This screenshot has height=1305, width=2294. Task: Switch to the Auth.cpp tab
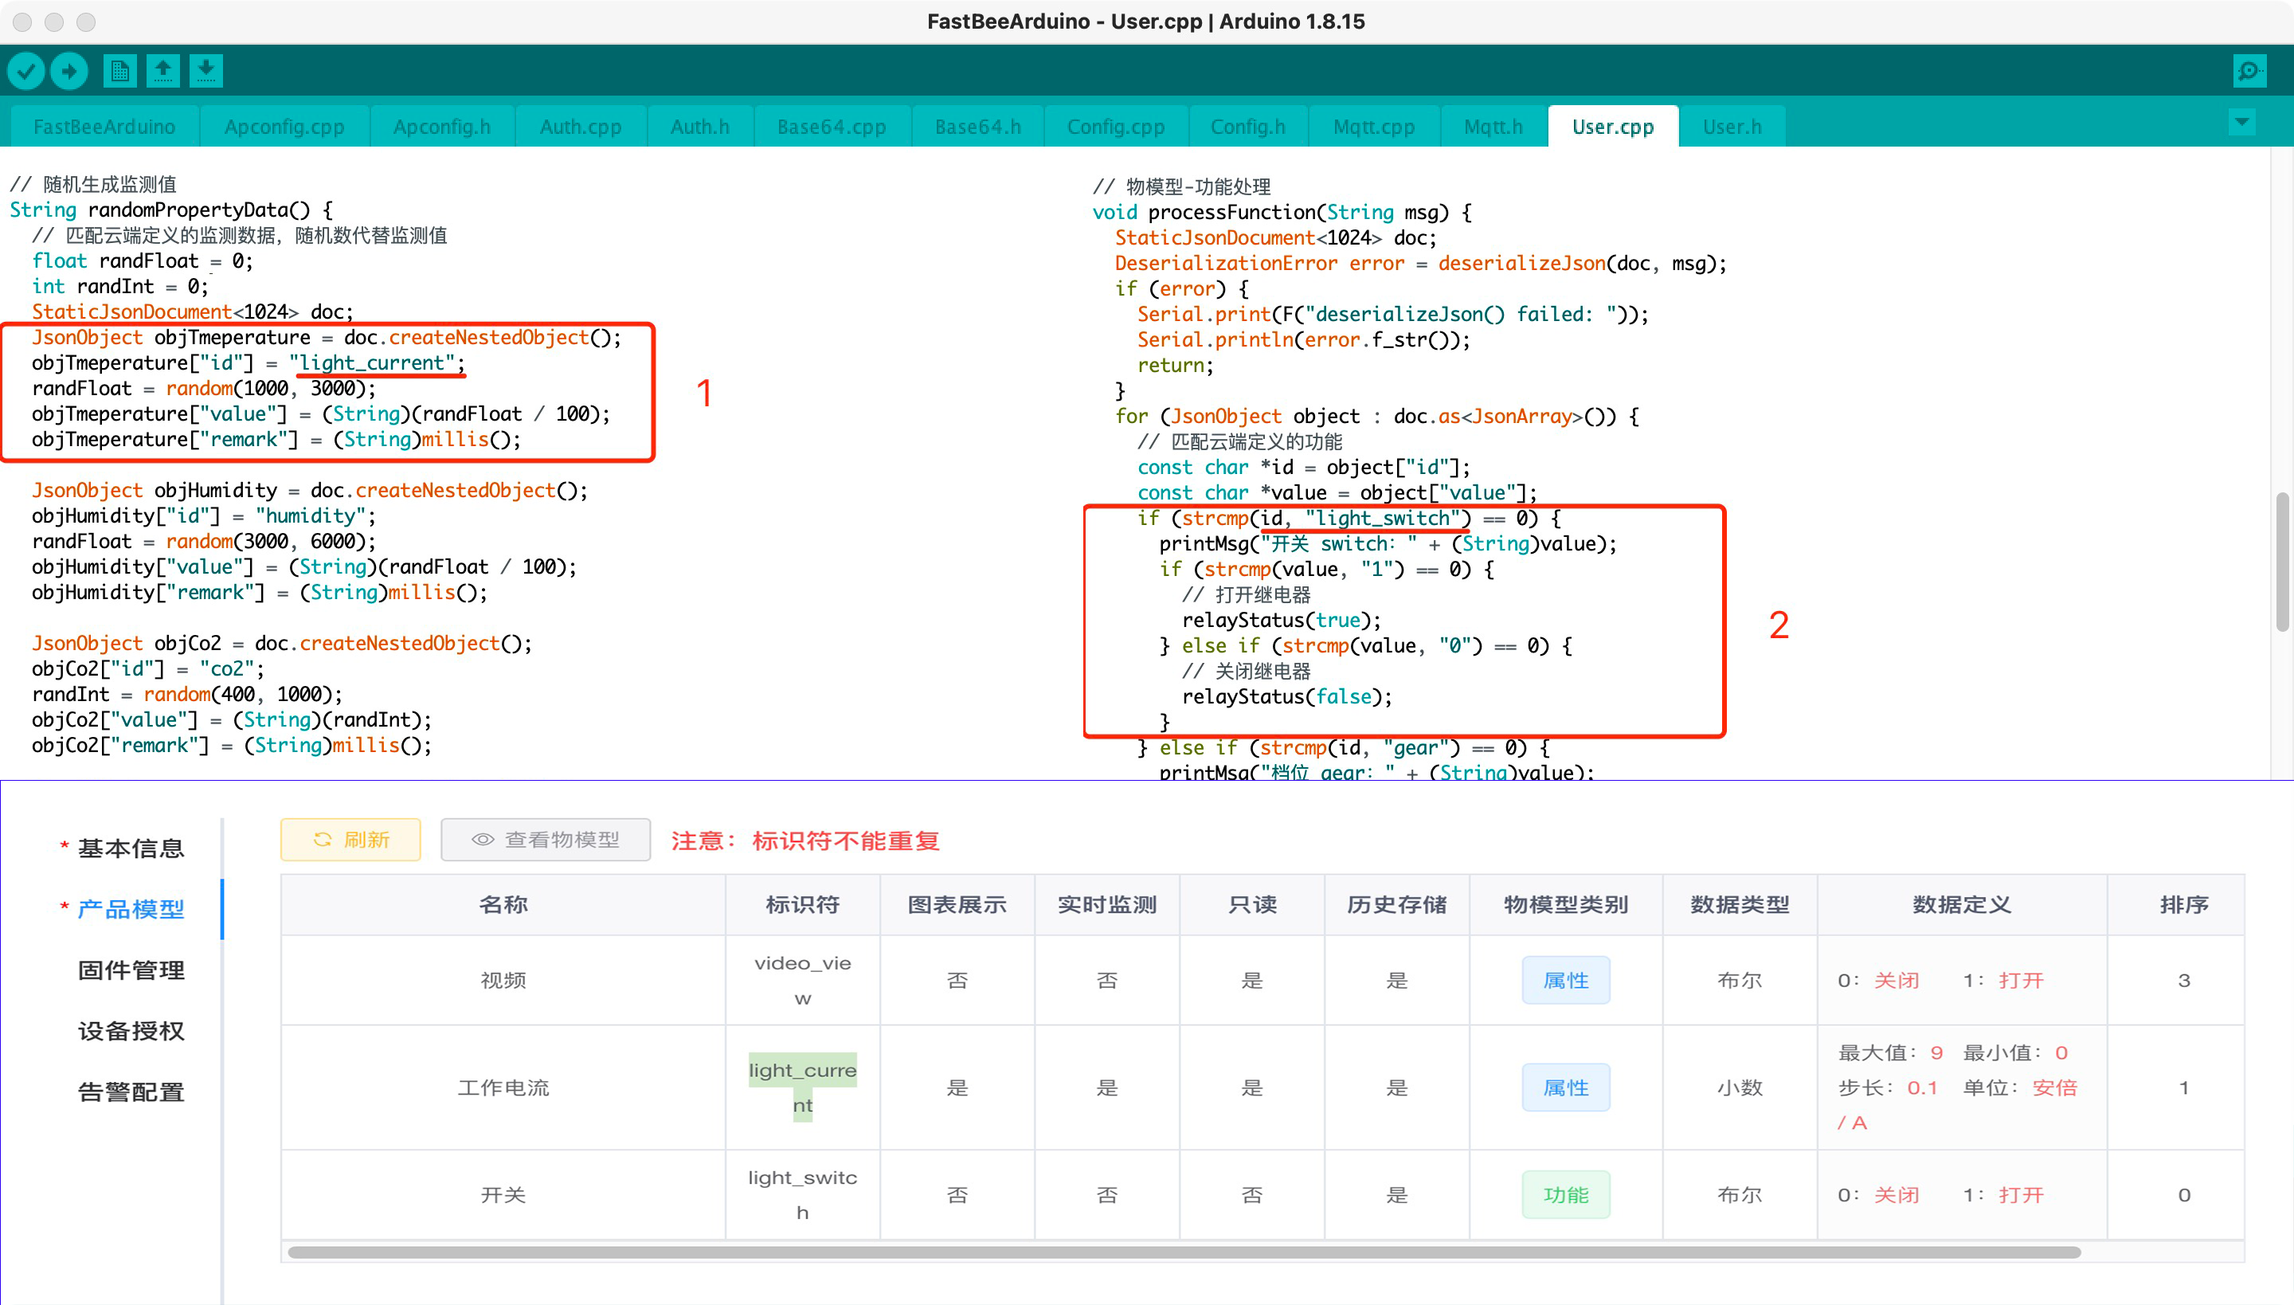click(580, 127)
